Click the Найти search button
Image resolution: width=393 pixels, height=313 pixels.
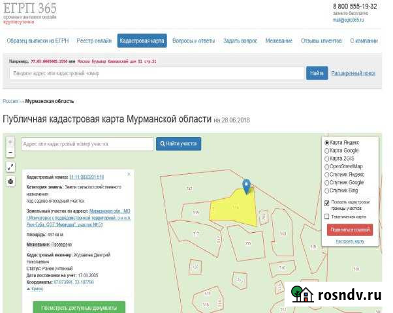click(x=317, y=73)
